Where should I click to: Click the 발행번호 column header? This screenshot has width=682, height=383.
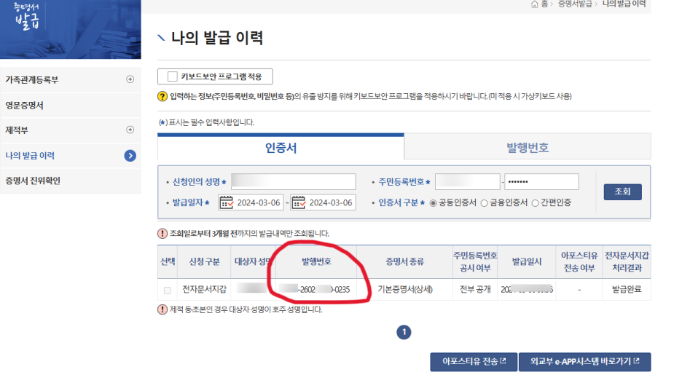(x=316, y=261)
